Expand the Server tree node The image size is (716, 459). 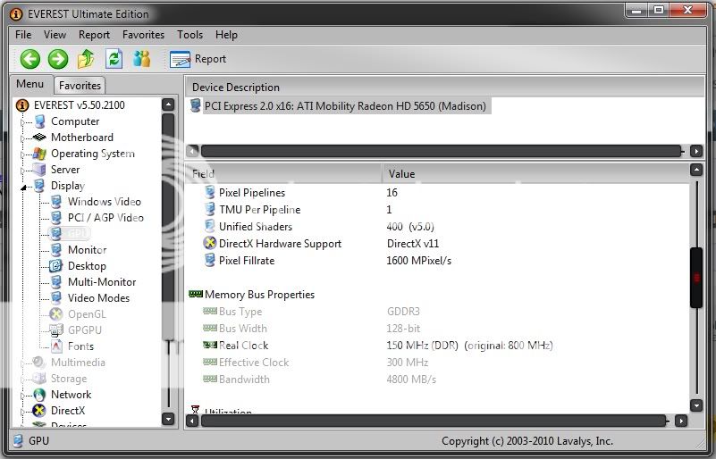coord(22,171)
